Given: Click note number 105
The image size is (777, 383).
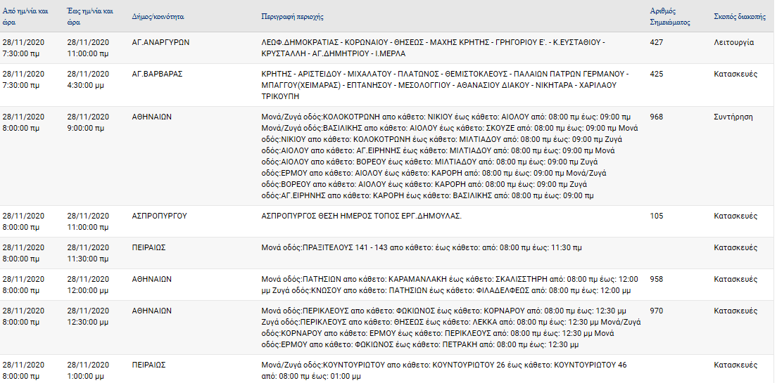Looking at the screenshot, I should tap(656, 216).
